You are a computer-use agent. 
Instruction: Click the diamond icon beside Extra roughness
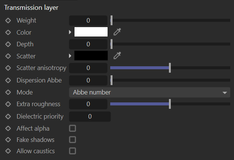(x=8, y=104)
